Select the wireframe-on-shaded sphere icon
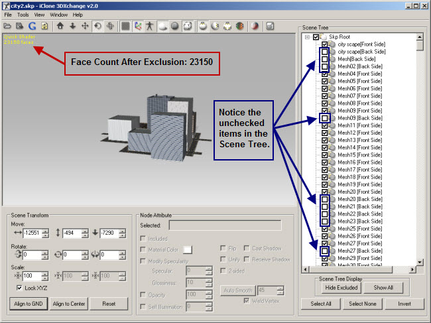The width and height of the screenshot is (431, 323). click(x=188, y=27)
